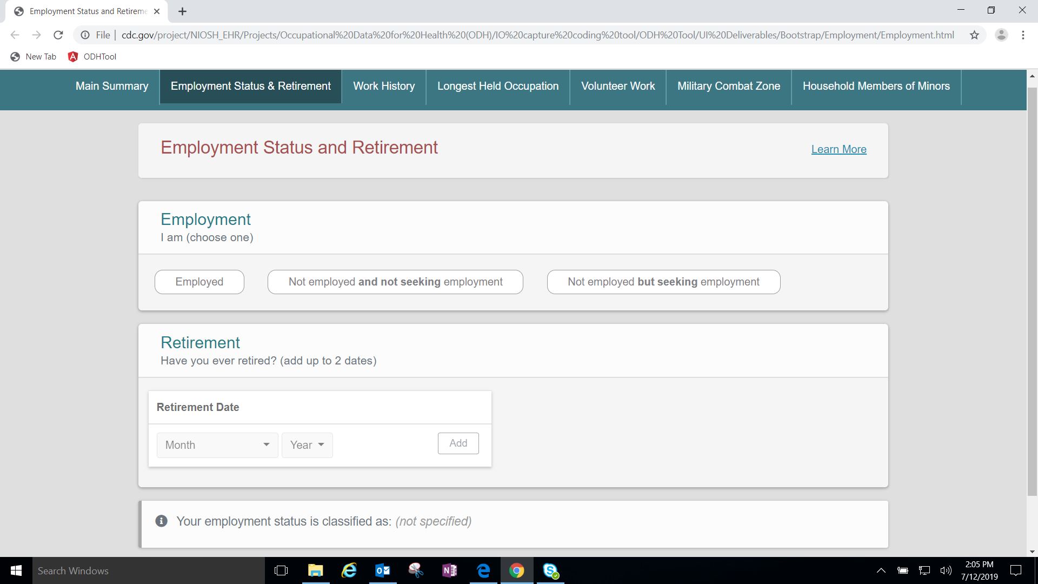Show hidden system tray icons chevron

pyautogui.click(x=881, y=570)
